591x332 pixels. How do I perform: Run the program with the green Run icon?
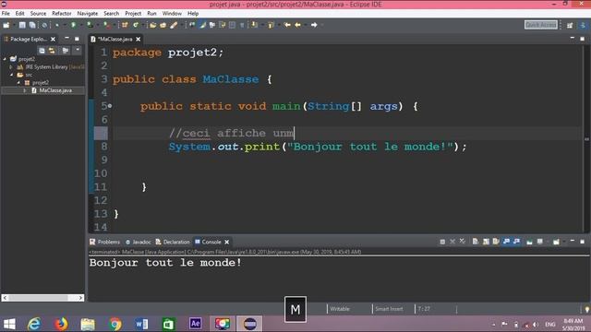coord(74,25)
